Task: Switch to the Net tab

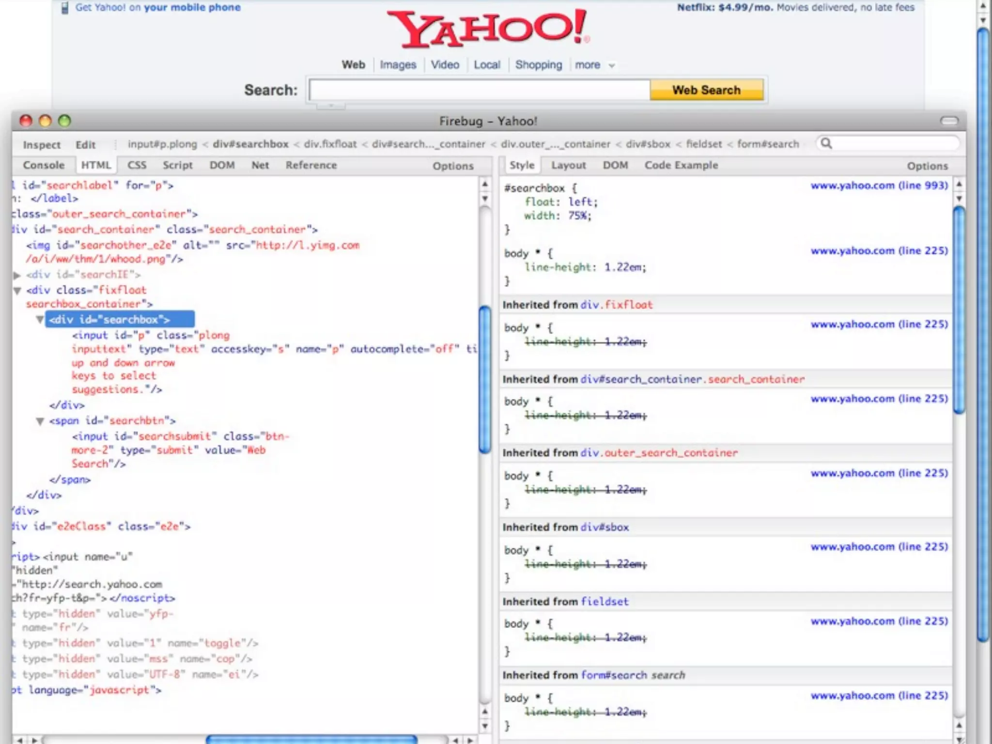Action: click(x=260, y=165)
